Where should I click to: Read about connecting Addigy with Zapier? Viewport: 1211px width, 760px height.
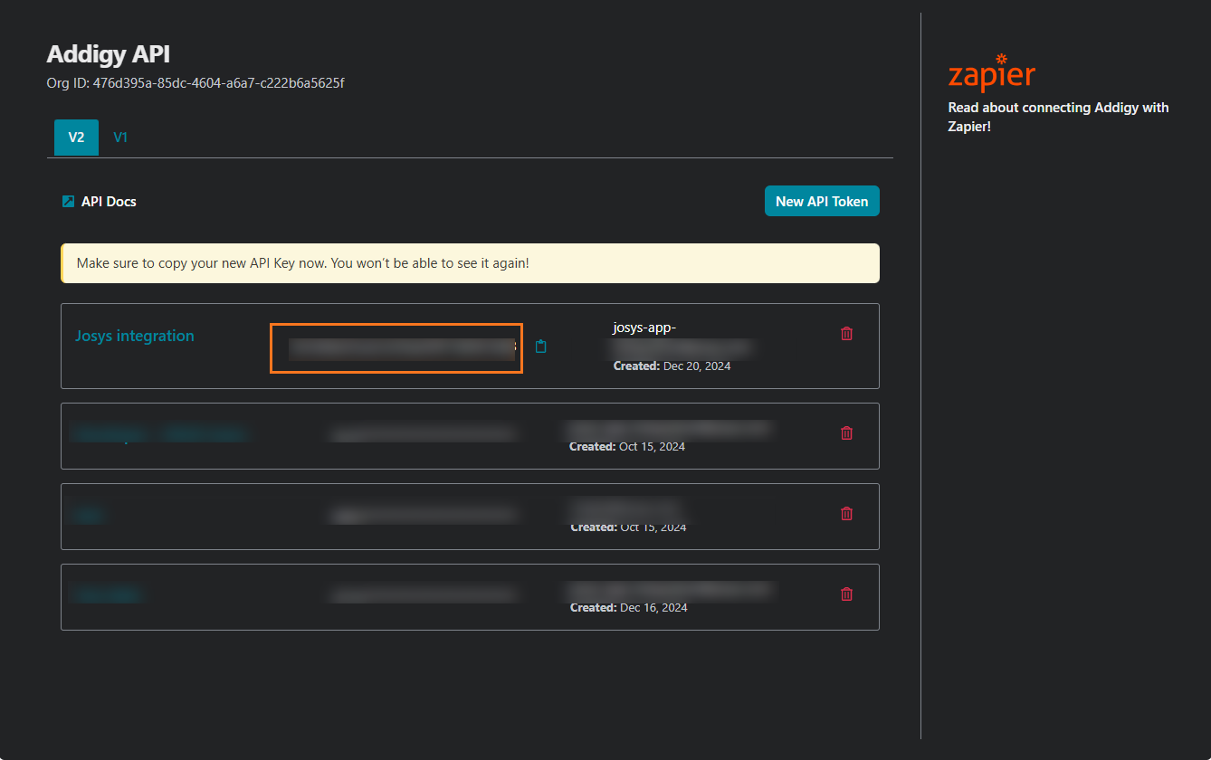(1058, 117)
